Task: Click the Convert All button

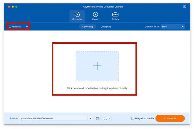Action: tap(170, 118)
